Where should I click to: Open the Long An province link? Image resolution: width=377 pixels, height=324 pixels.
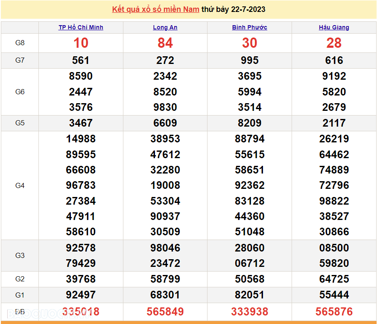(x=165, y=27)
